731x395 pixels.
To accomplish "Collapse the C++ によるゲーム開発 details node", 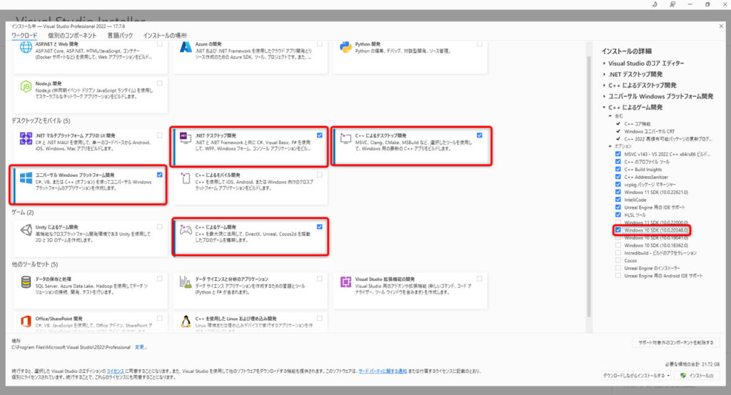I will point(604,108).
